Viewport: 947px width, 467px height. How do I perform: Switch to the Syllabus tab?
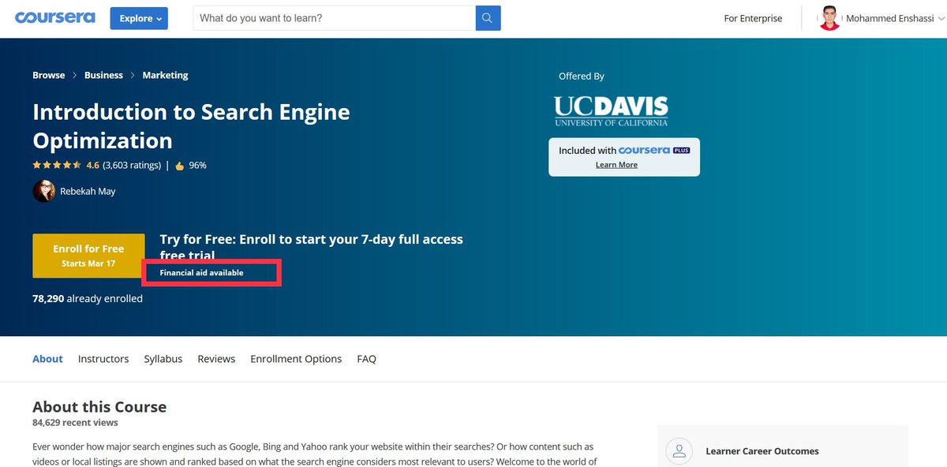pyautogui.click(x=163, y=359)
